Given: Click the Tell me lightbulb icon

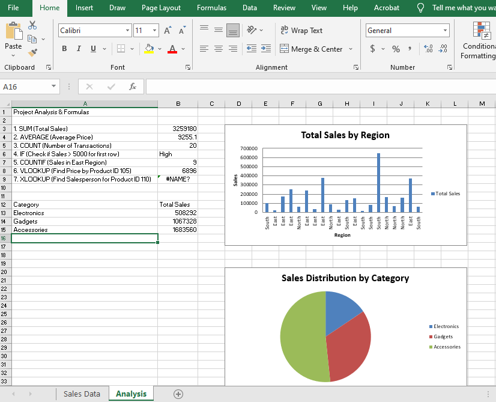Looking at the screenshot, I should (x=420, y=8).
